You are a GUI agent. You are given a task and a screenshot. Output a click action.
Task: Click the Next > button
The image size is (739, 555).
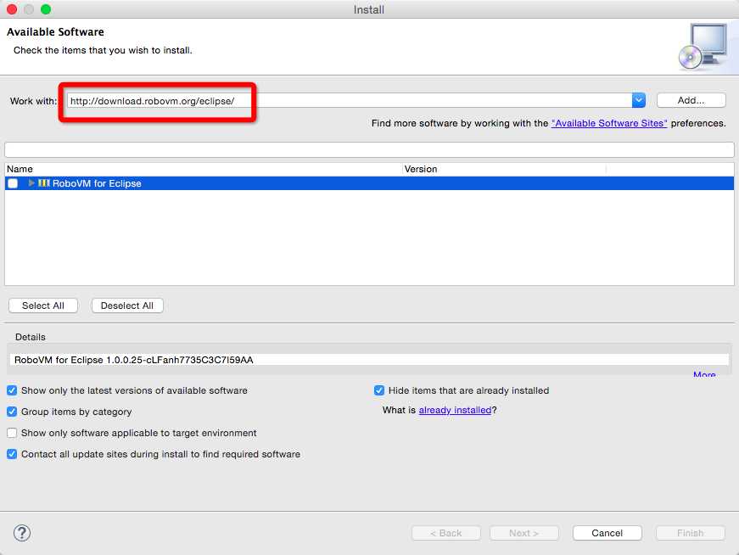pos(524,533)
